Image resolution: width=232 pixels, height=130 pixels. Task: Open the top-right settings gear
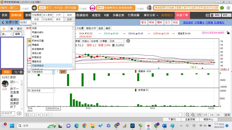click(228, 8)
